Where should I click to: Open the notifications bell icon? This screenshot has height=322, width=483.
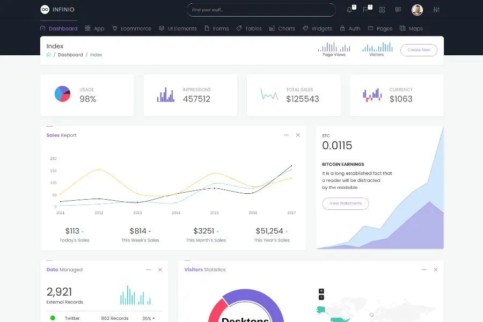pyautogui.click(x=350, y=10)
